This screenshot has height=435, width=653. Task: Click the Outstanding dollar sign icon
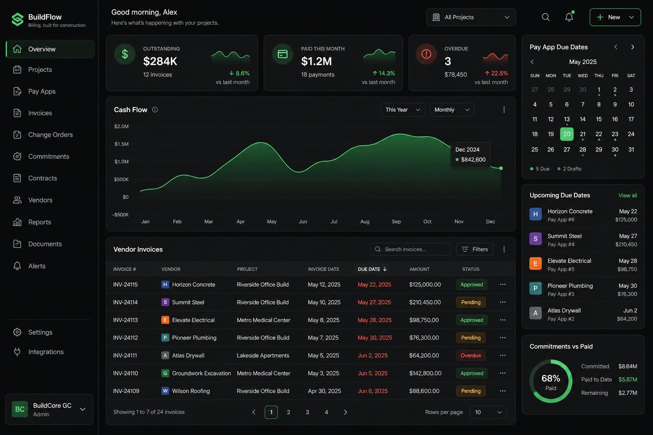[125, 54]
